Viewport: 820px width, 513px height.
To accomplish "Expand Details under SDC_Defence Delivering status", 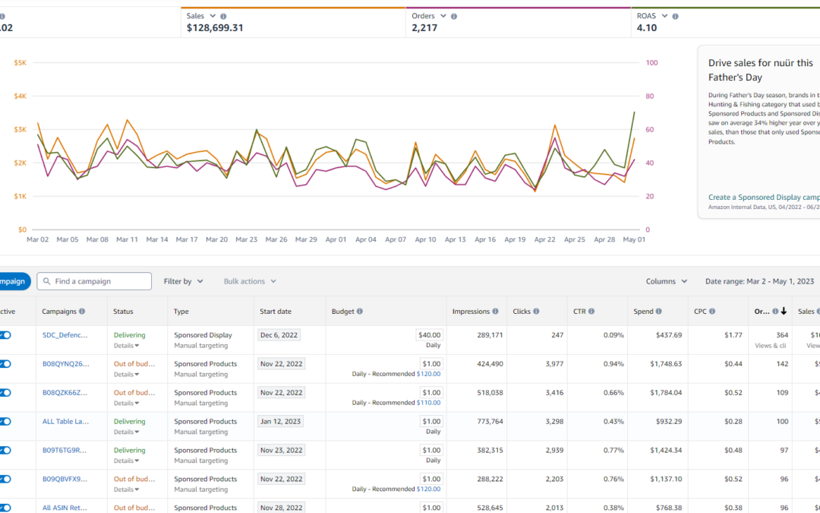I will coord(127,346).
